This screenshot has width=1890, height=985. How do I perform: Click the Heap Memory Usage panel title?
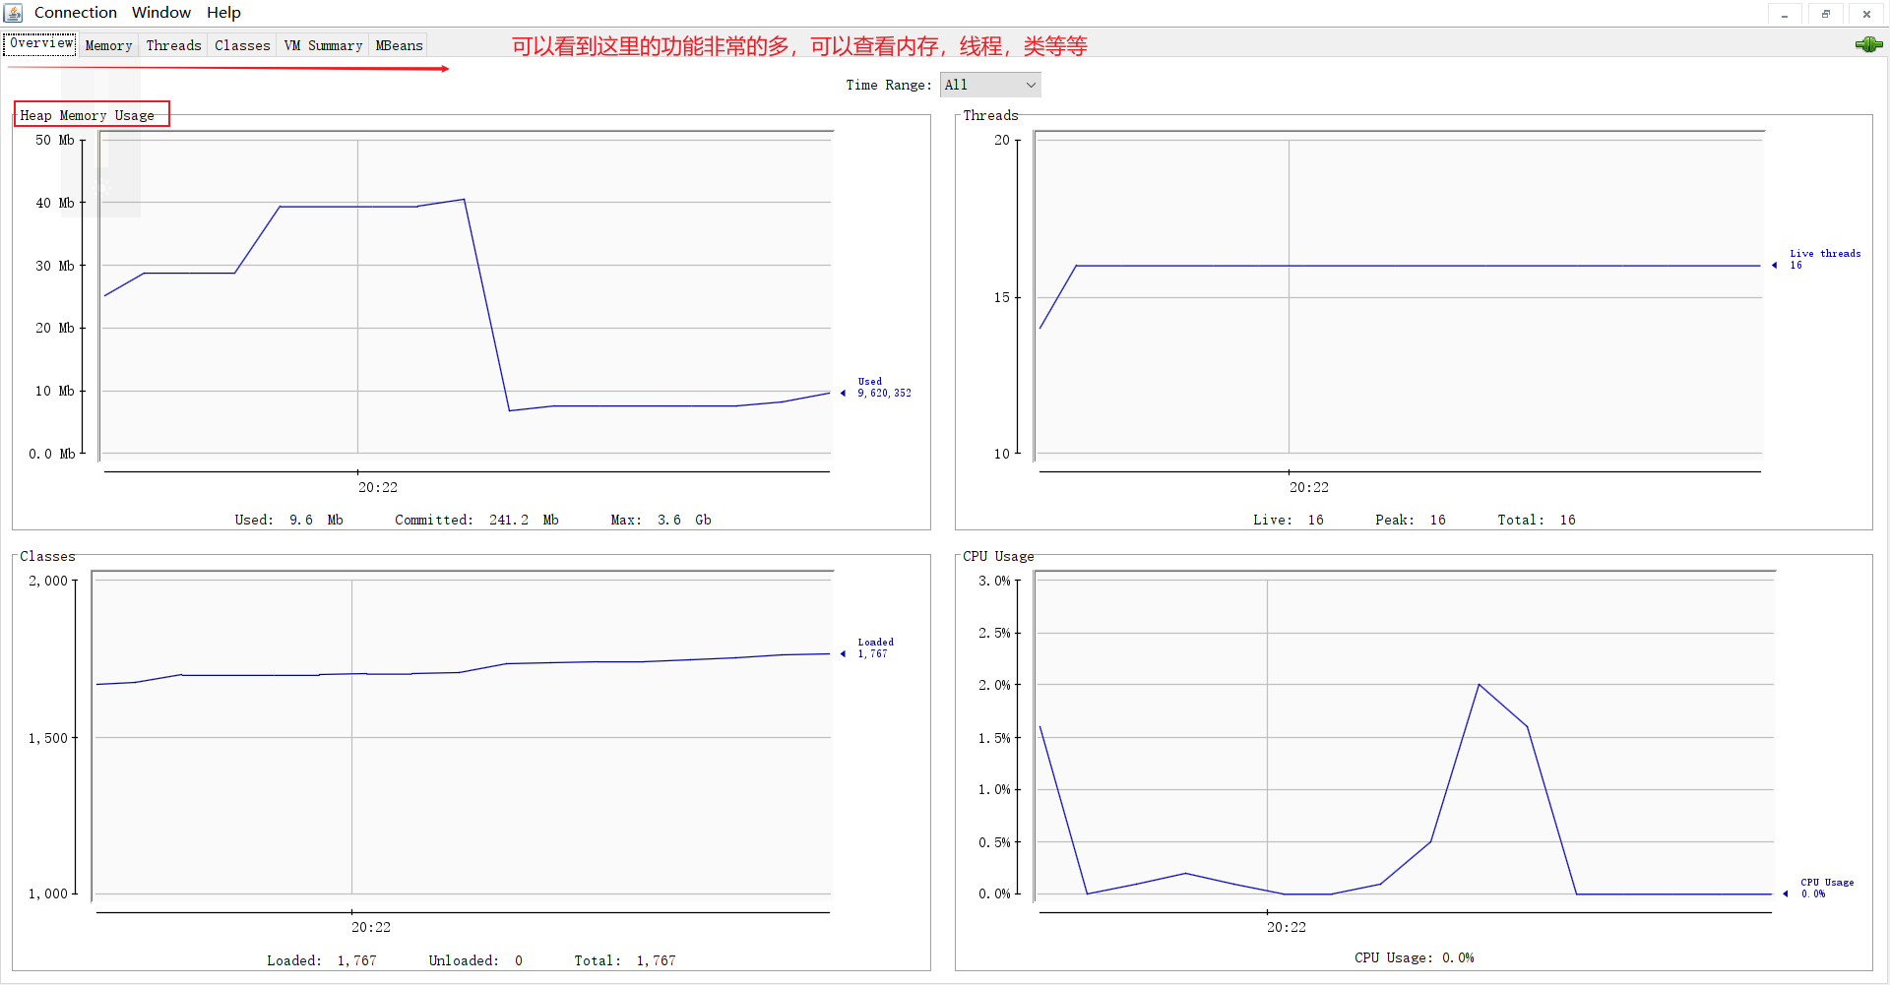(88, 115)
